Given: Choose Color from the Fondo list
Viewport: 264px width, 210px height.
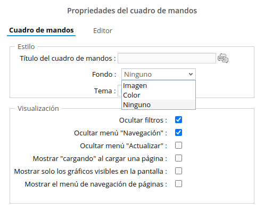Looking at the screenshot, I should tap(159, 95).
